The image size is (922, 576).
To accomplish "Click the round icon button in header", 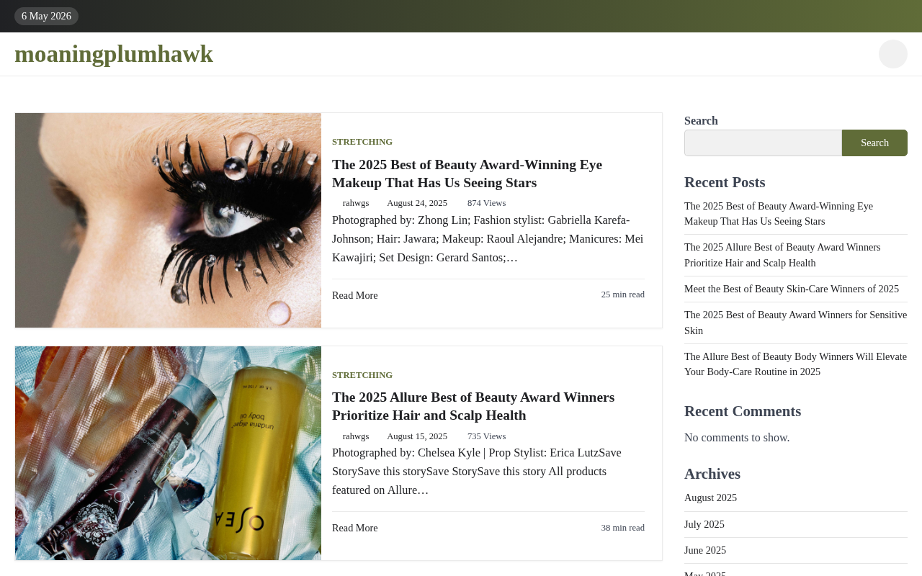I will tap(893, 54).
